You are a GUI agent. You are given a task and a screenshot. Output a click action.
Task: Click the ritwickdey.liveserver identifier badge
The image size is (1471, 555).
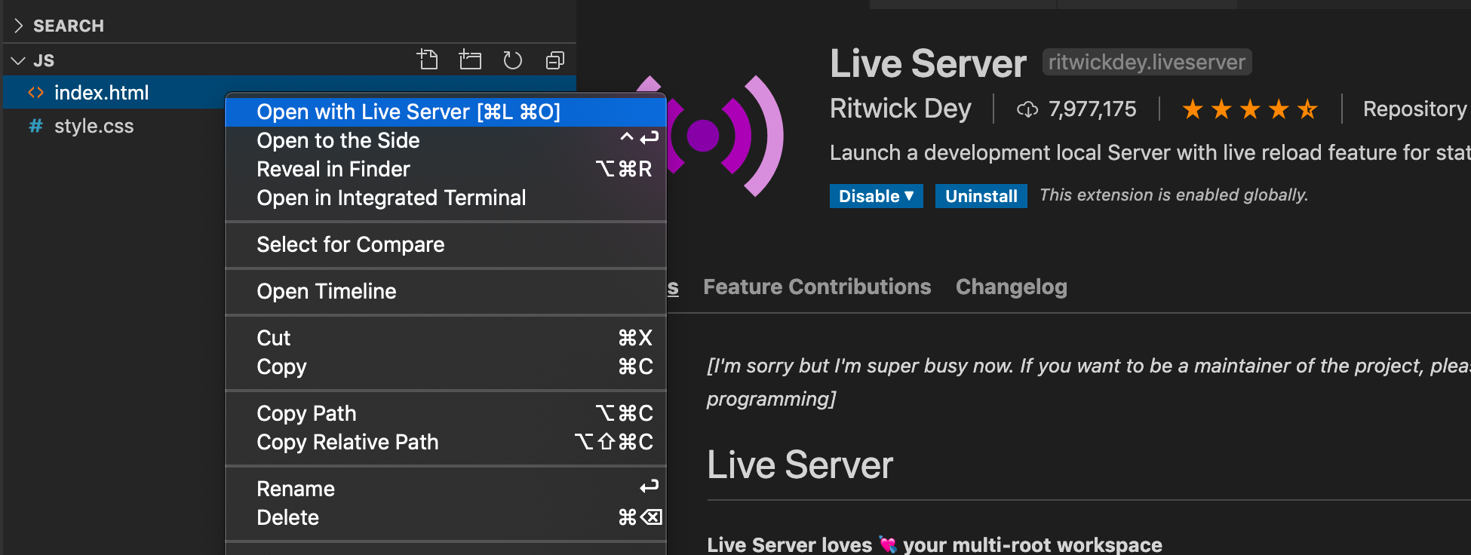point(1147,62)
